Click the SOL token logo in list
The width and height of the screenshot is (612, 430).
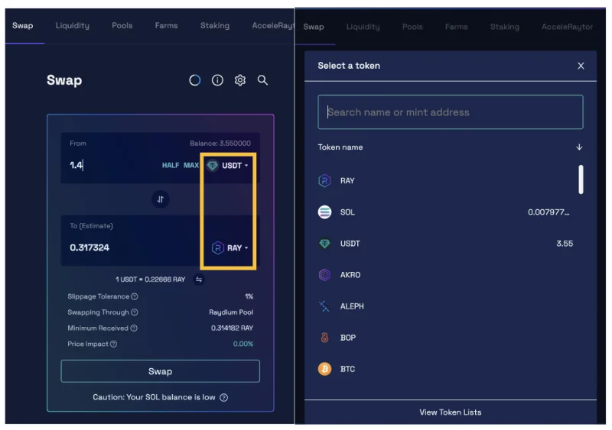click(324, 212)
